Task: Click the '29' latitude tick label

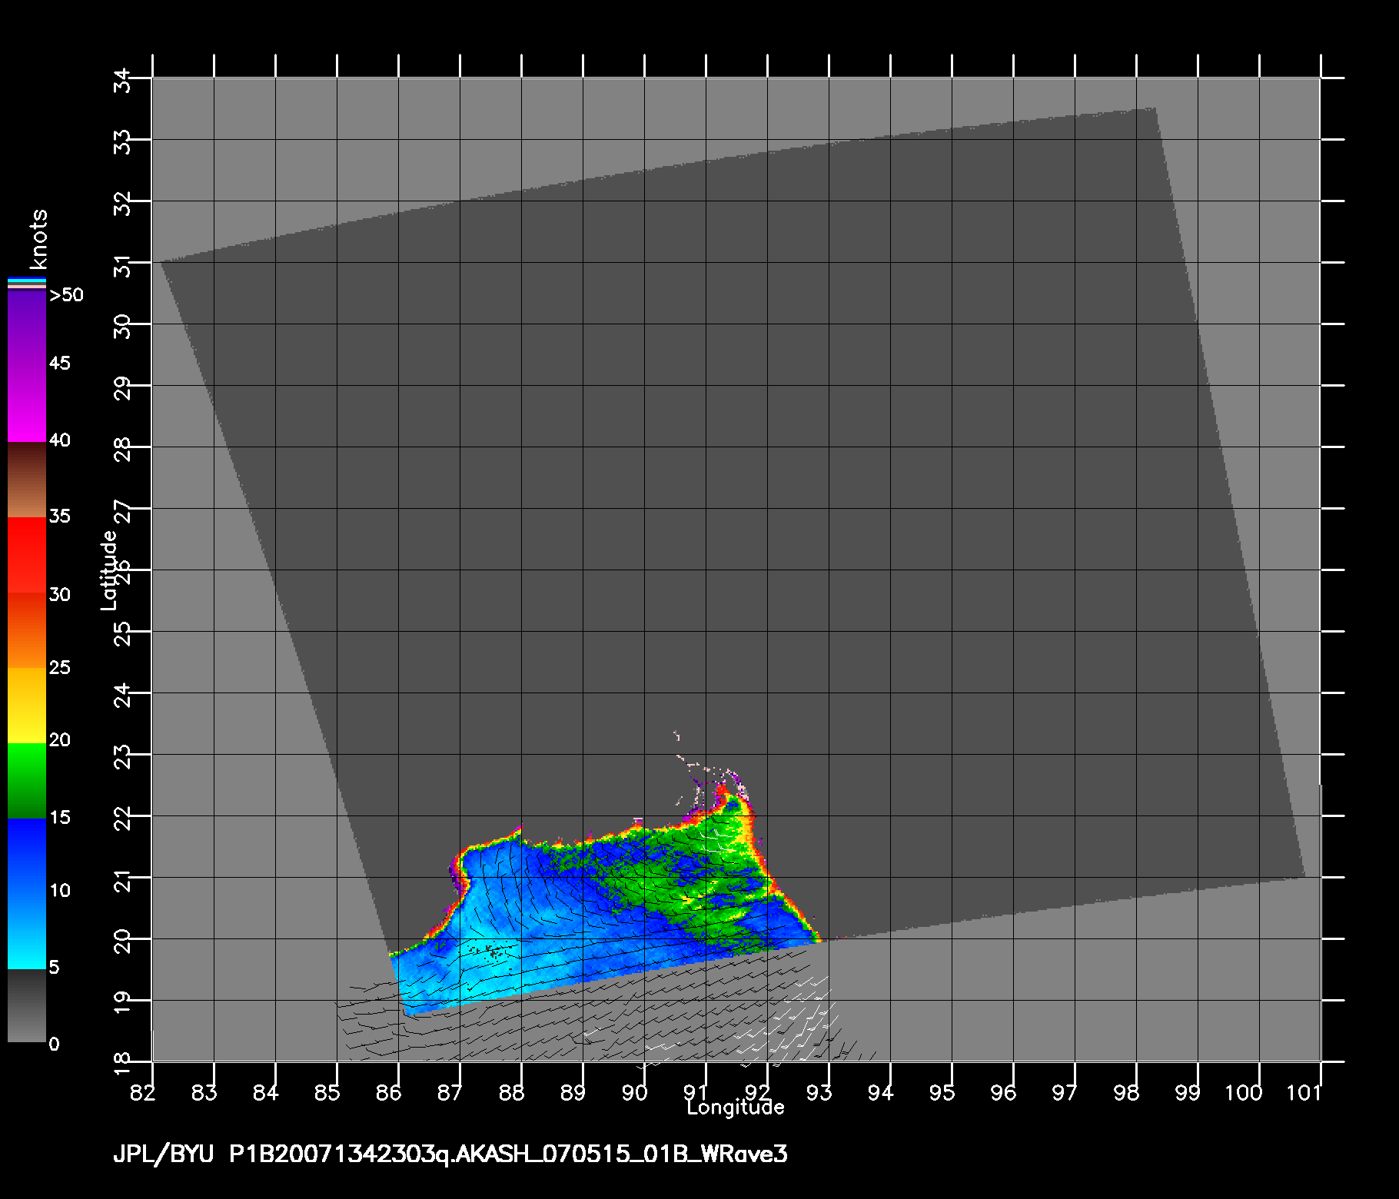Action: coord(122,389)
